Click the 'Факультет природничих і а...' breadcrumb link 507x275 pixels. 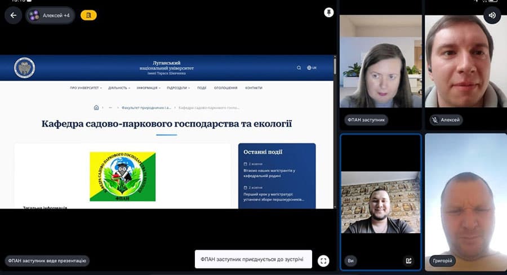click(x=146, y=108)
